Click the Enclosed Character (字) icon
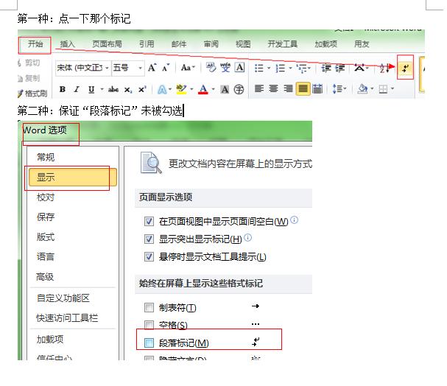 coord(239,90)
